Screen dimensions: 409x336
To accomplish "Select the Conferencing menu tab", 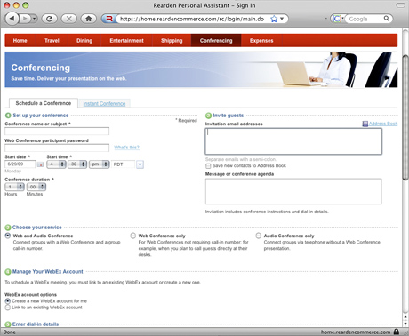I will [x=216, y=41].
